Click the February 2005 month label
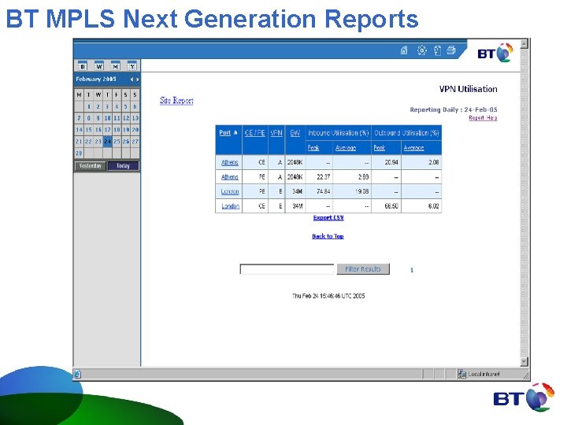Screen dimensions: 567x425 [96, 79]
